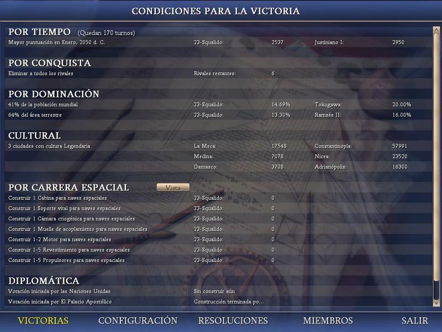The height and width of the screenshot is (332, 442).
Task: Select the city name La Meca
Action: (x=205, y=146)
